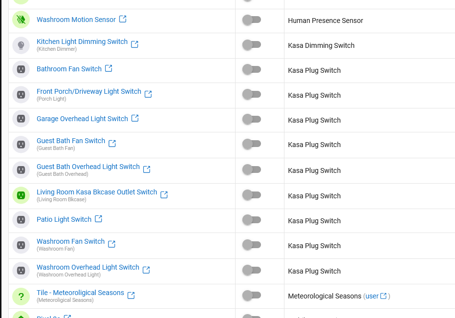Viewport: 455px width, 318px height.
Task: Open the Washroom Overhead Light Switch link
Action: click(x=88, y=267)
